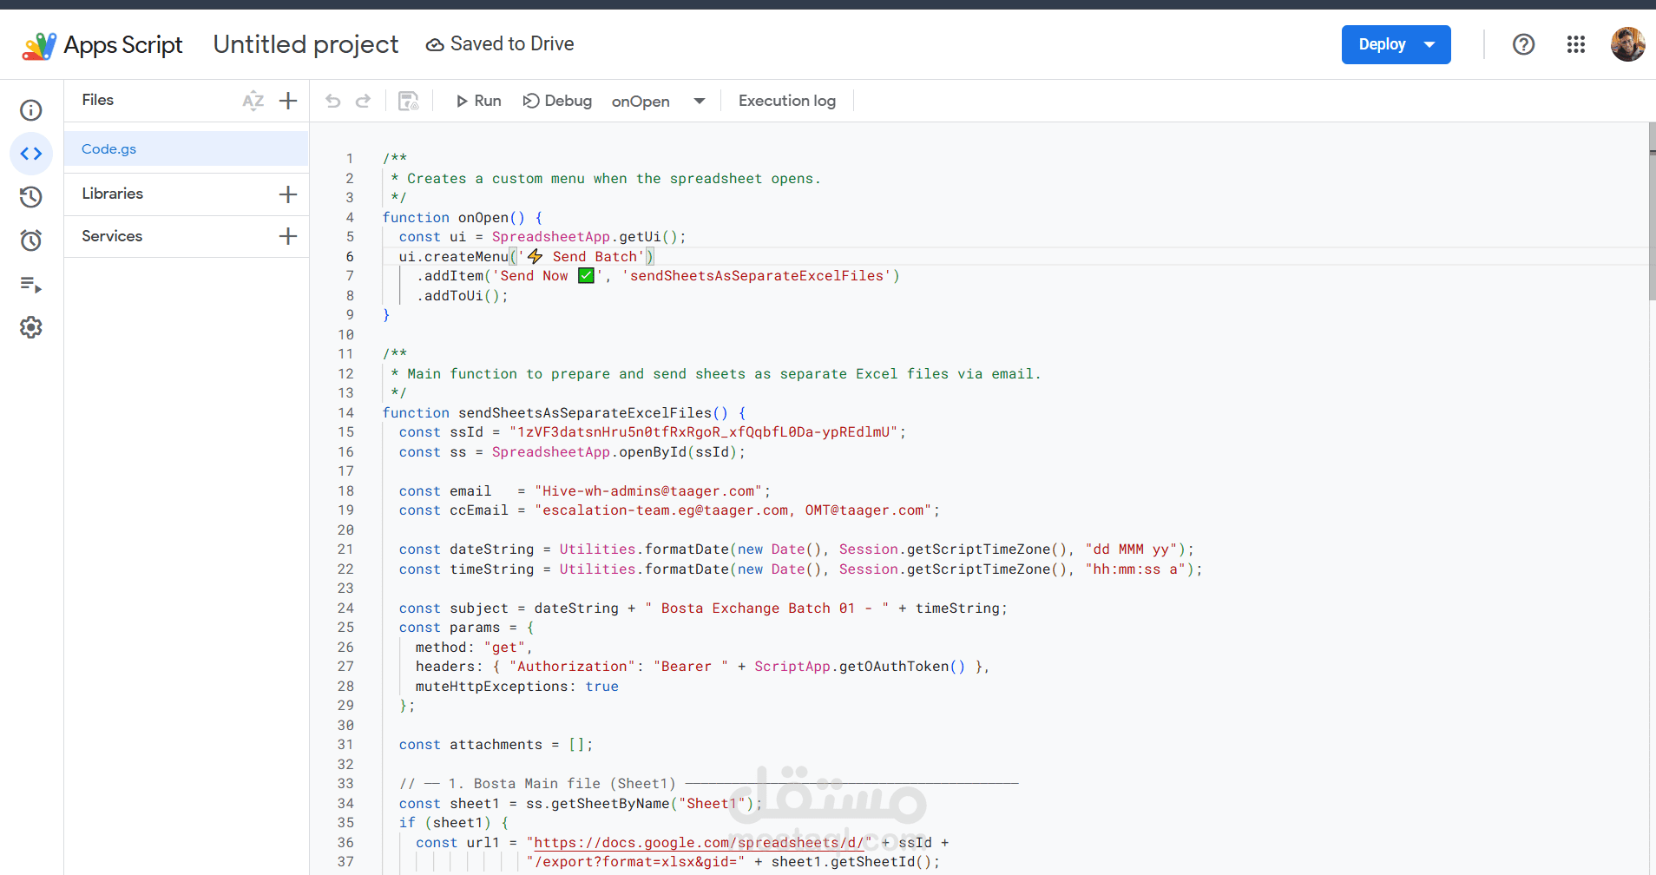Open the Executions list icon
This screenshot has height=875, width=1656.
(x=31, y=284)
